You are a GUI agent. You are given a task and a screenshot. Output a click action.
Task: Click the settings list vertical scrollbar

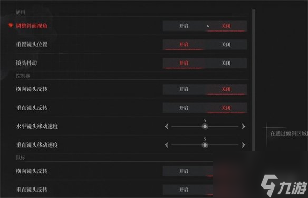[x=254, y=80]
